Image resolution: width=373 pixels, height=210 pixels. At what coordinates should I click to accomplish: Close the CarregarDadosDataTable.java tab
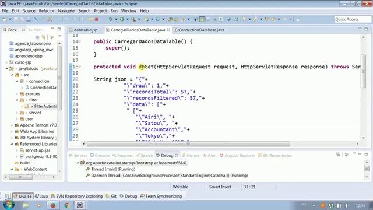pos(168,30)
